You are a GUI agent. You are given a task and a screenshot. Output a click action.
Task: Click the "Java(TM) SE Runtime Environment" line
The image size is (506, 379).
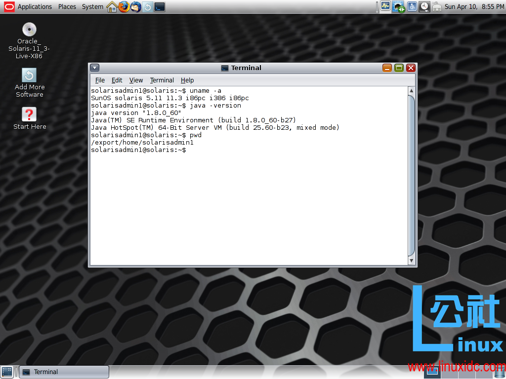pos(193,120)
